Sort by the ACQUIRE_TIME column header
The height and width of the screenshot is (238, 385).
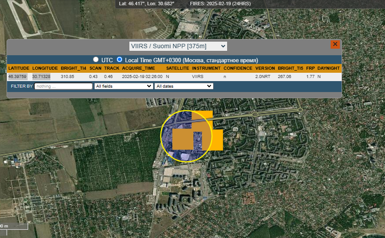click(139, 68)
